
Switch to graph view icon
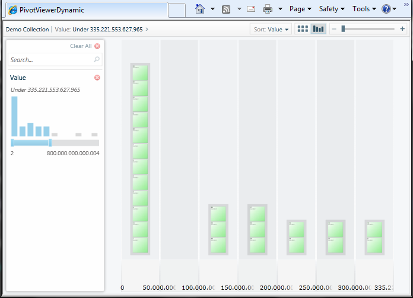click(x=318, y=29)
